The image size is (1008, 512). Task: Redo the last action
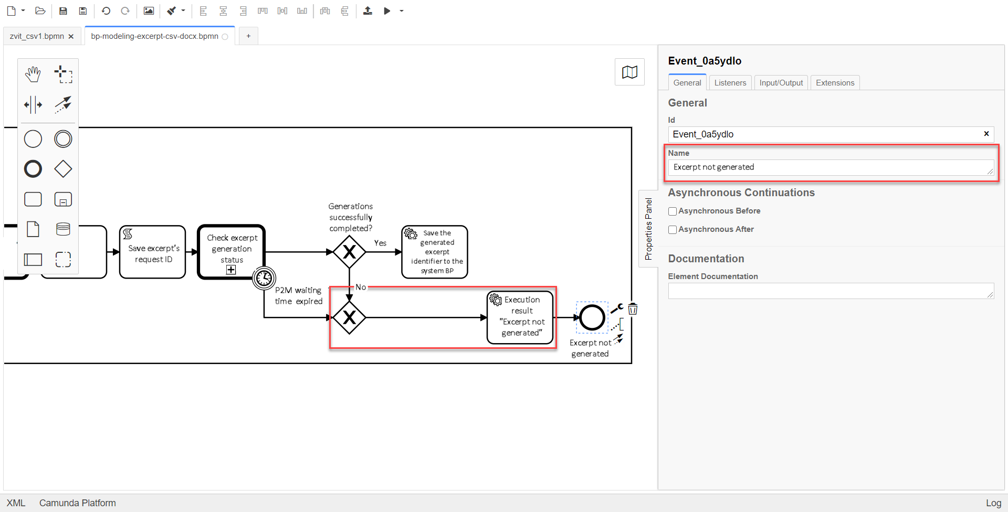click(x=125, y=11)
